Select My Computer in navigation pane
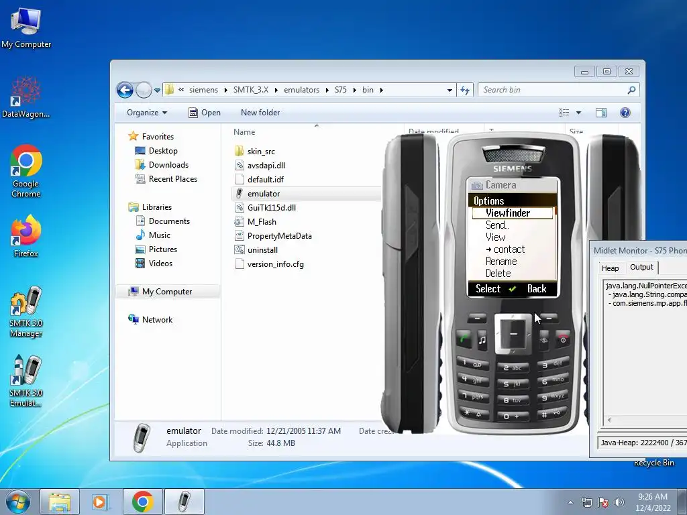Viewport: 687px width, 515px height. pos(167,292)
